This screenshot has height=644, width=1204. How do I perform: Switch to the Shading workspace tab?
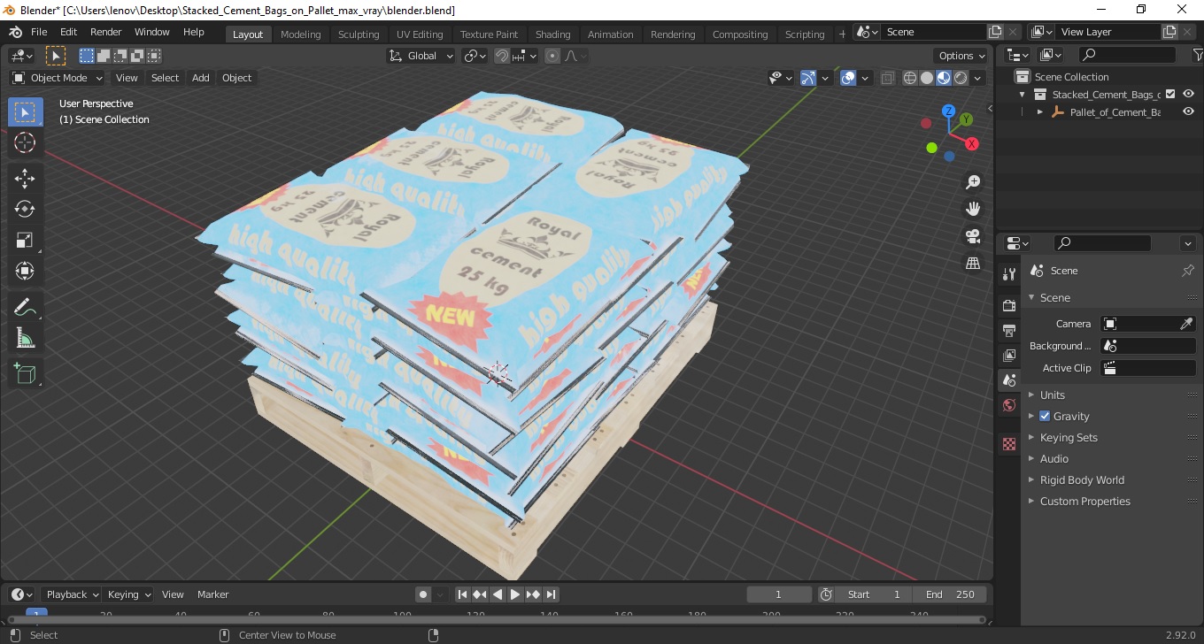click(x=552, y=34)
